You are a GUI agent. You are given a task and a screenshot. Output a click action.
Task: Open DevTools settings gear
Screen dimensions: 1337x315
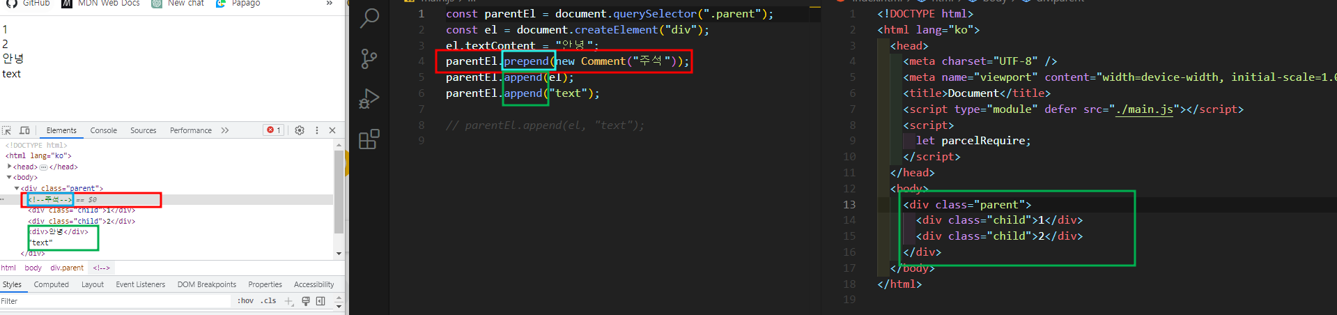point(300,130)
